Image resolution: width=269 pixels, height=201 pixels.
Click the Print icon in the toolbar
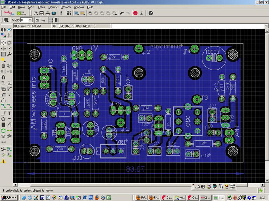(x=47, y=13)
